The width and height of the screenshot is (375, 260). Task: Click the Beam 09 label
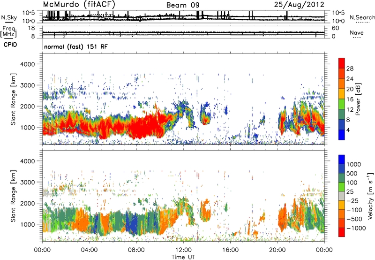click(183, 5)
